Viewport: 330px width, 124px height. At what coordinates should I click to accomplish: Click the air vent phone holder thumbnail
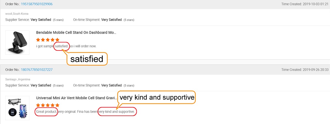[x=17, y=108]
